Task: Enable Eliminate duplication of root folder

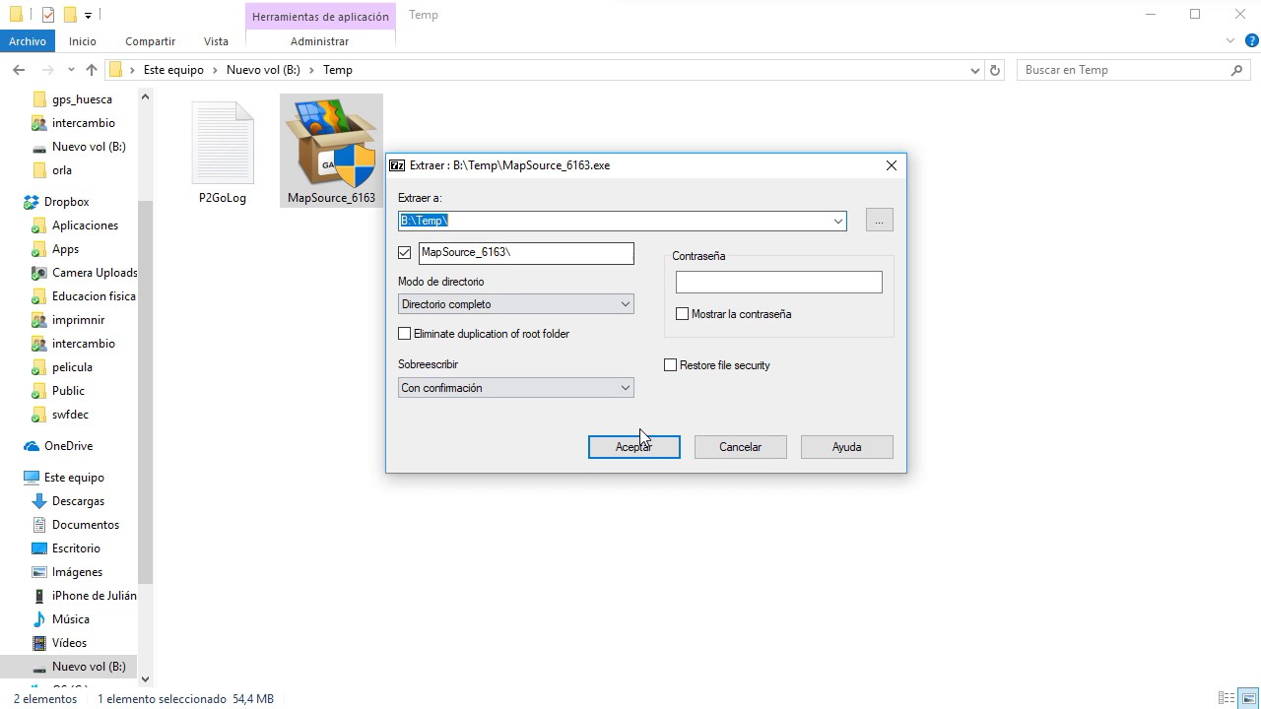Action: [x=404, y=334]
